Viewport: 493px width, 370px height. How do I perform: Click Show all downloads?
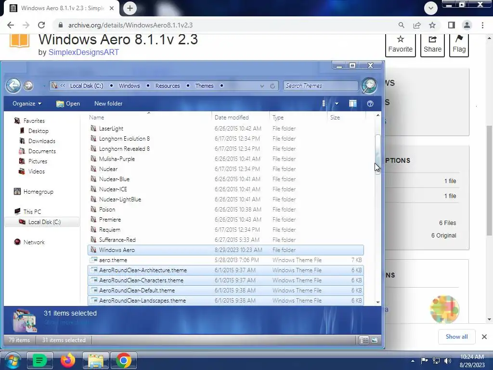tap(456, 337)
